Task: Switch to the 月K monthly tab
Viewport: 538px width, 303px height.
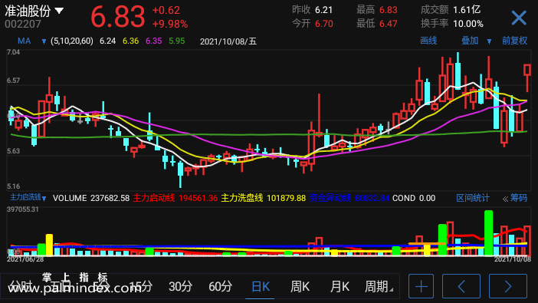Action: click(340, 287)
